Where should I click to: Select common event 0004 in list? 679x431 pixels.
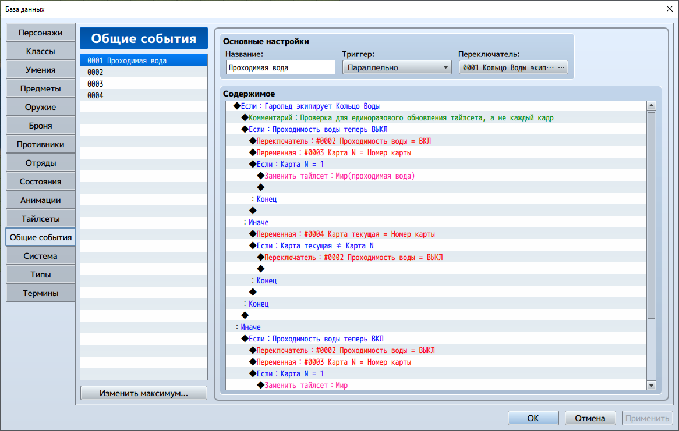[x=144, y=95]
